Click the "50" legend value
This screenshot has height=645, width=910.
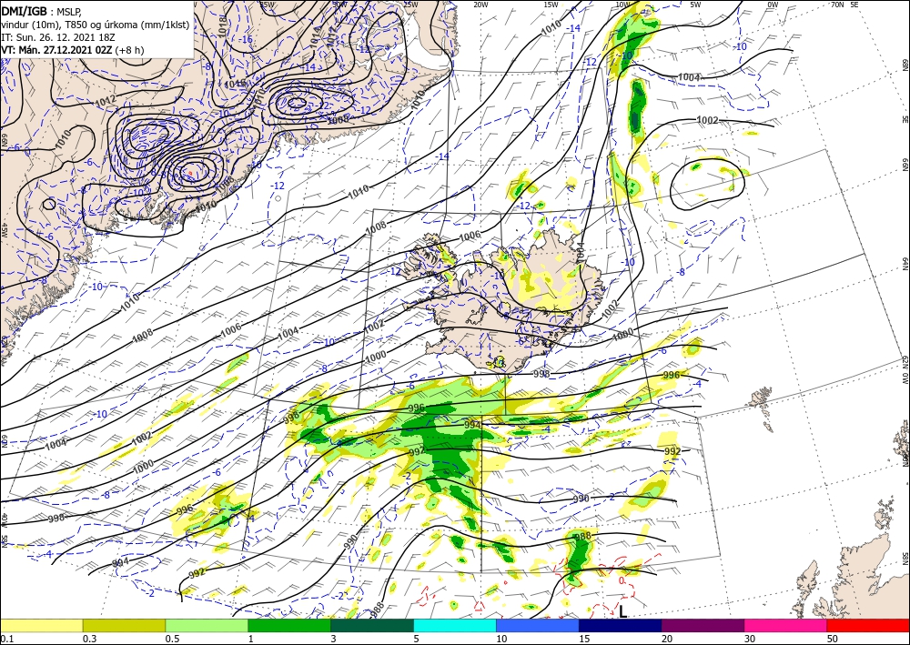[833, 639]
